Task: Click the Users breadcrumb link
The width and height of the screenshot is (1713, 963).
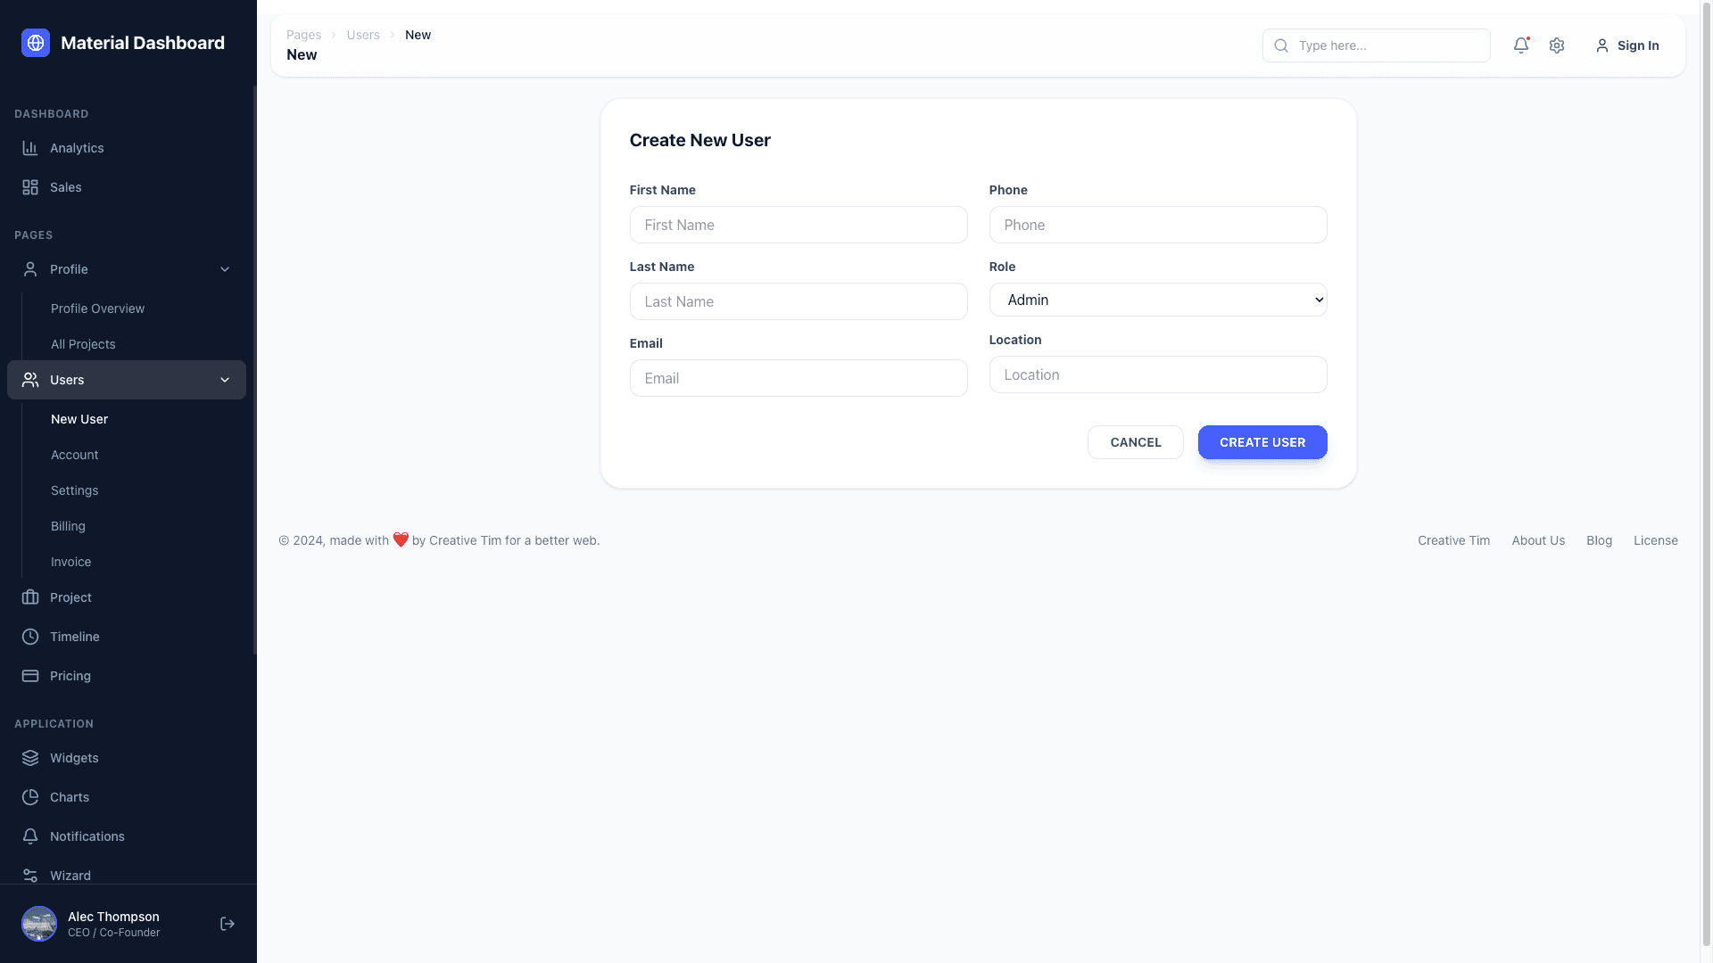Action: pyautogui.click(x=362, y=35)
